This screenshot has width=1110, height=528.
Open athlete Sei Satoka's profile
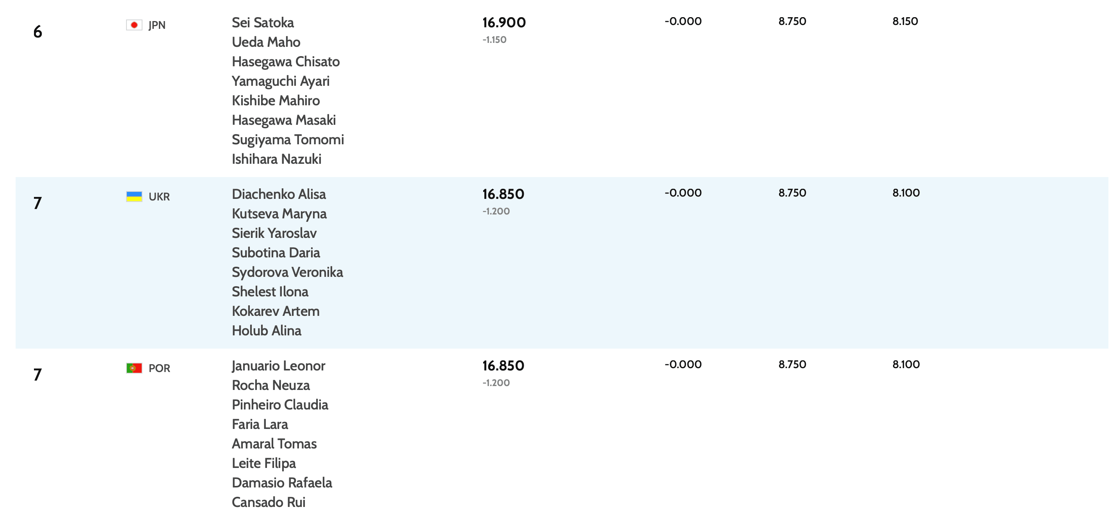[262, 22]
